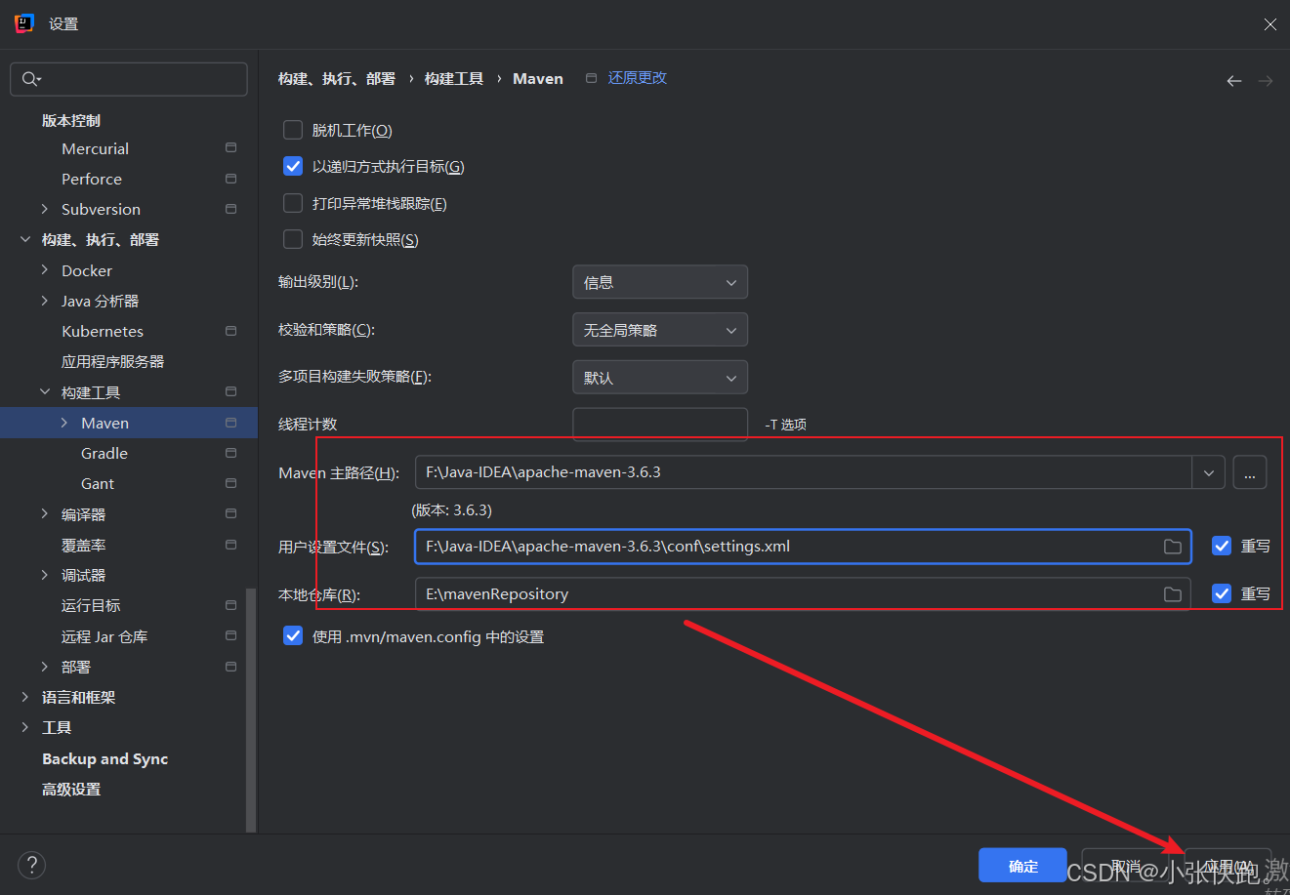Expand the Maven subtree
Screen dimensions: 1290x895
tap(64, 423)
